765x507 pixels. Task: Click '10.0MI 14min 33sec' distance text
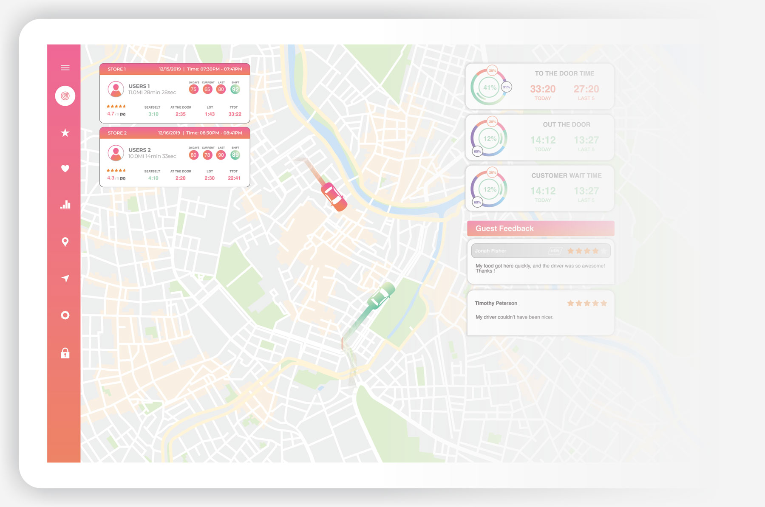click(152, 156)
